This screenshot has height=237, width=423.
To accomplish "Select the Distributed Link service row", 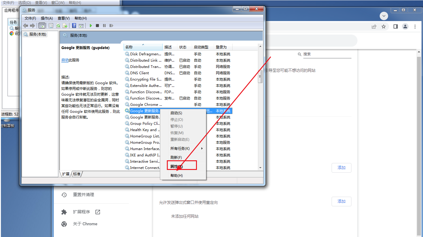I will point(178,60).
